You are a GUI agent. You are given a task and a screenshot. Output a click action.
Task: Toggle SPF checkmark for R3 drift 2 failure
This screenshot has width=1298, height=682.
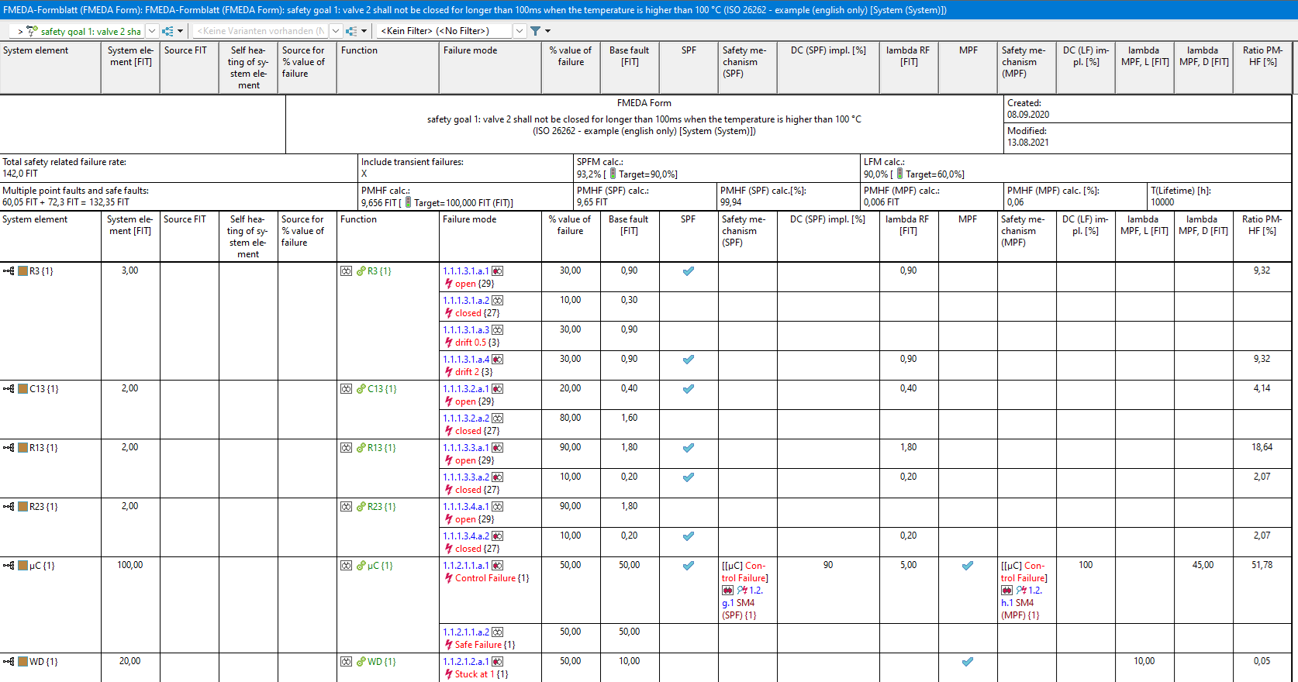pyautogui.click(x=689, y=360)
